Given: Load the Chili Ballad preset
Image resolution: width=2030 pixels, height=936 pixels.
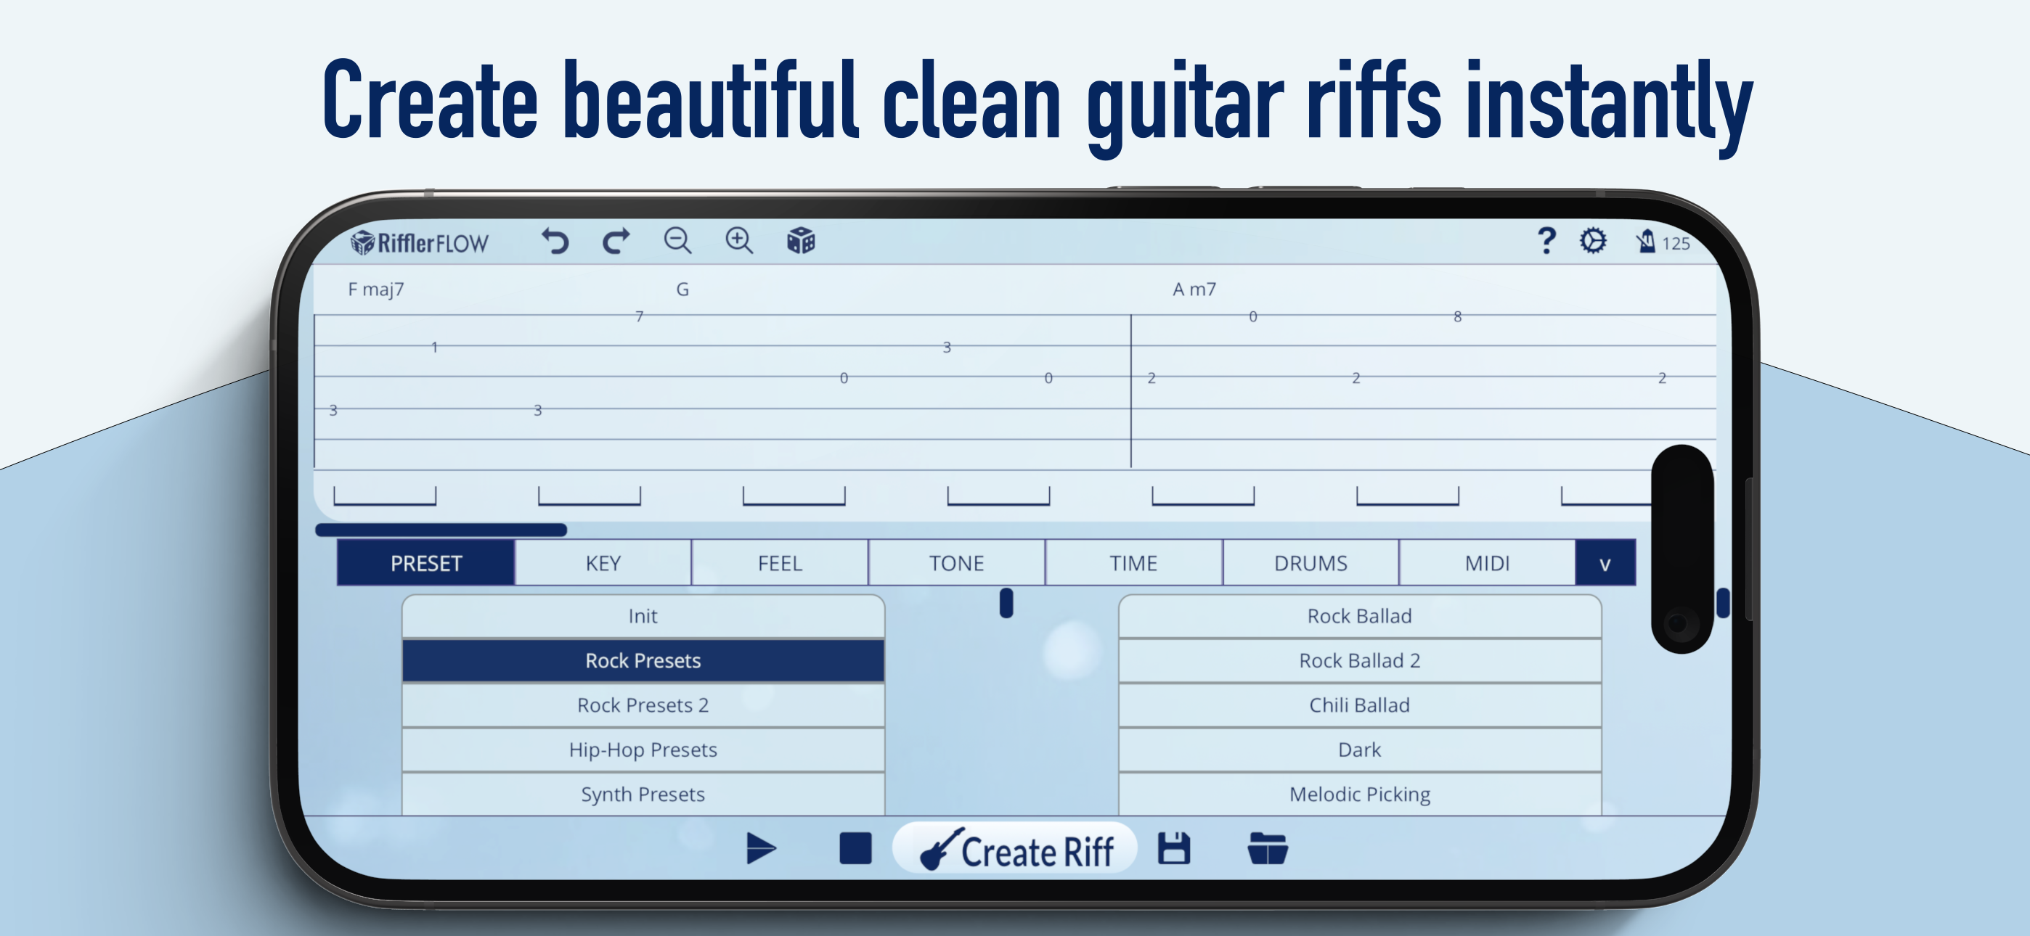Looking at the screenshot, I should point(1359,705).
